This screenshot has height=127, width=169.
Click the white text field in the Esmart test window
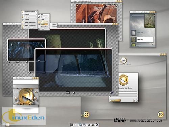click(26, 82)
